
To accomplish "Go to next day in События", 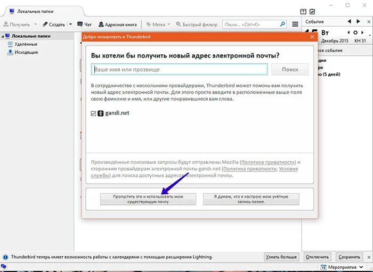I will (x=358, y=21).
